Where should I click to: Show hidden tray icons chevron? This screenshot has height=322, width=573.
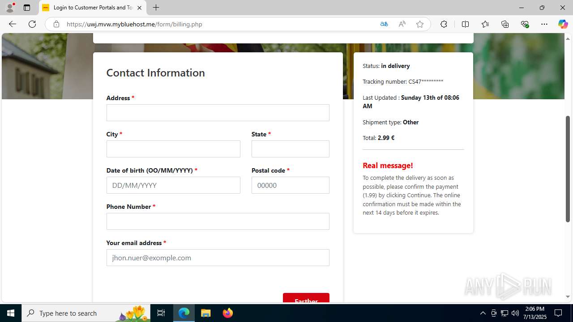pos(483,313)
